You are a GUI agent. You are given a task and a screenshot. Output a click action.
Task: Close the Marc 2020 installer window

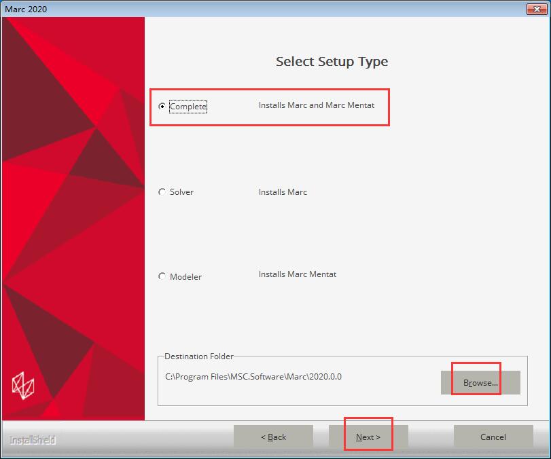click(x=537, y=9)
